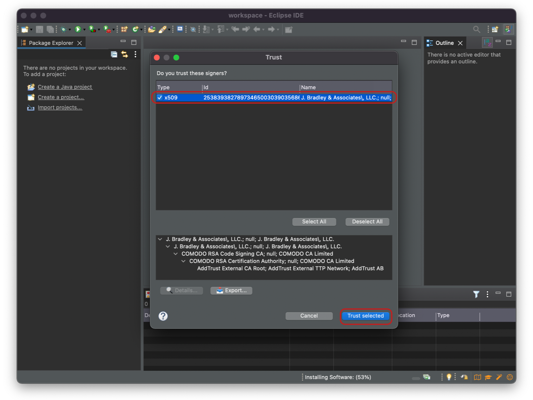This screenshot has width=533, height=400.
Task: Click the Select All button
Action: (x=314, y=222)
